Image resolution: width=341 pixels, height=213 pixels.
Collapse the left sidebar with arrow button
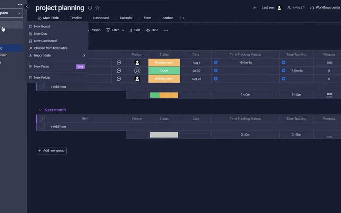click(27, 7)
